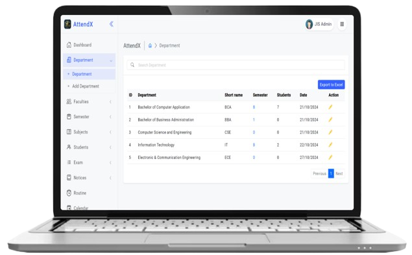Edit Information Technology row pencil icon
412x255 pixels.
point(330,145)
